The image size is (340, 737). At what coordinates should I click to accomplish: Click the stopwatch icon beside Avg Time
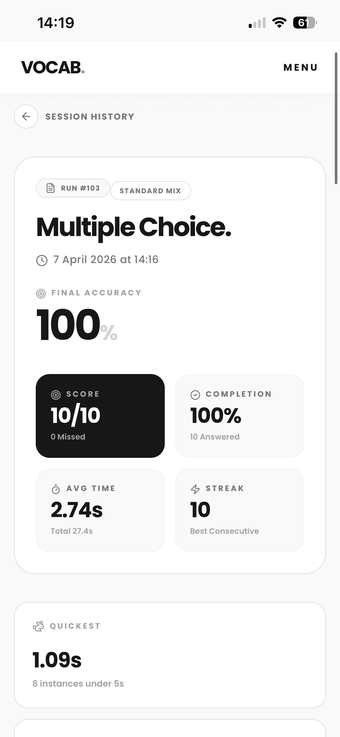click(56, 489)
